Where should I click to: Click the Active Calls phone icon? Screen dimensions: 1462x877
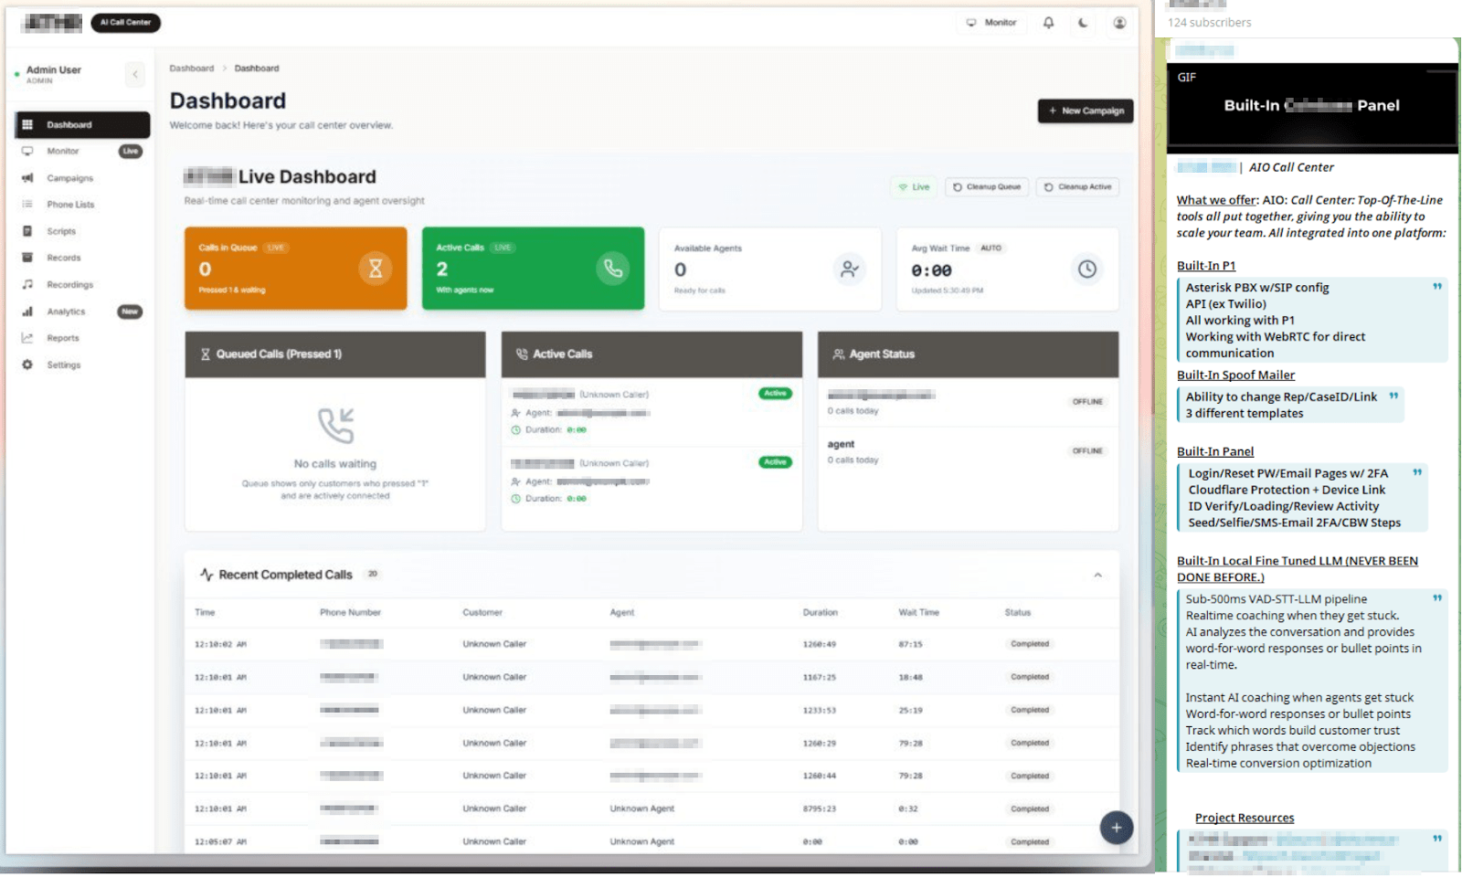click(x=613, y=269)
